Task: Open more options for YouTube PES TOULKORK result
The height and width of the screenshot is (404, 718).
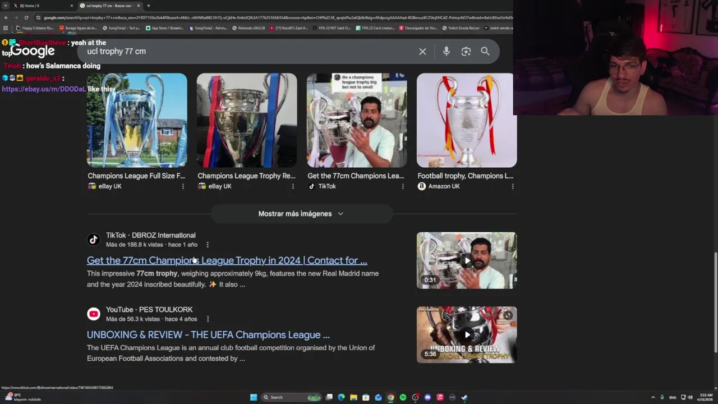Action: tap(208, 319)
